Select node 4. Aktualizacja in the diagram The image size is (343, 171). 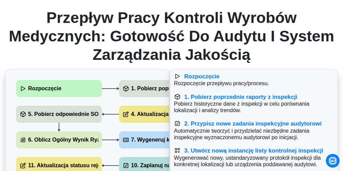click(x=144, y=114)
